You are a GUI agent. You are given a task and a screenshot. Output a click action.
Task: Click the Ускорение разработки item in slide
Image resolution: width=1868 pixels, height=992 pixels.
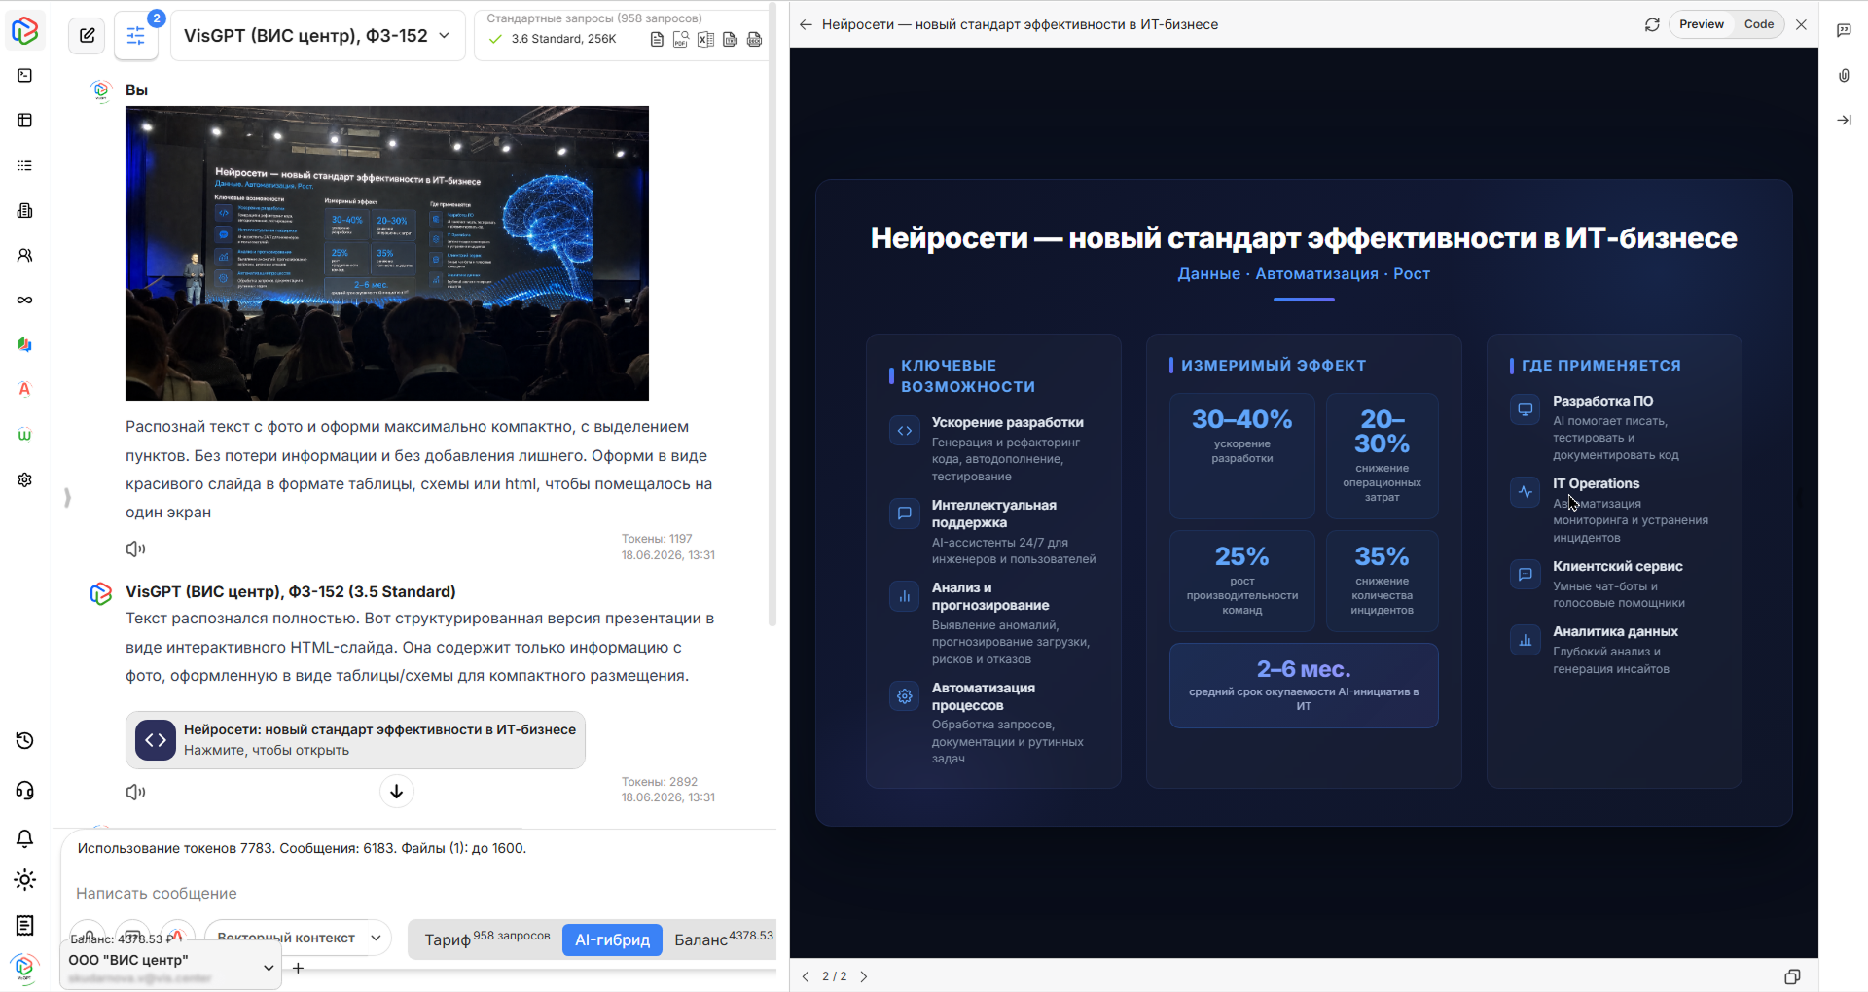pyautogui.click(x=994, y=448)
